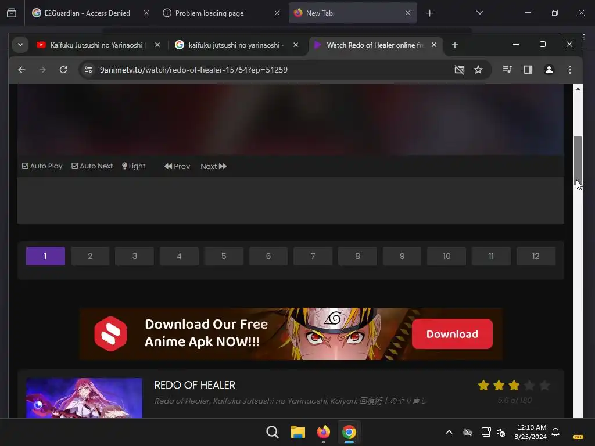Bookmark this page with the star icon
This screenshot has height=446, width=595.
point(478,70)
